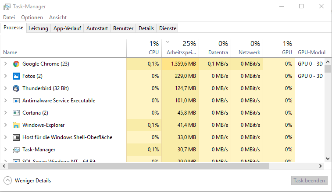The width and height of the screenshot is (332, 192).
Task: Click GPU 0 - 3D in Fotos row
Action: (x=310, y=76)
